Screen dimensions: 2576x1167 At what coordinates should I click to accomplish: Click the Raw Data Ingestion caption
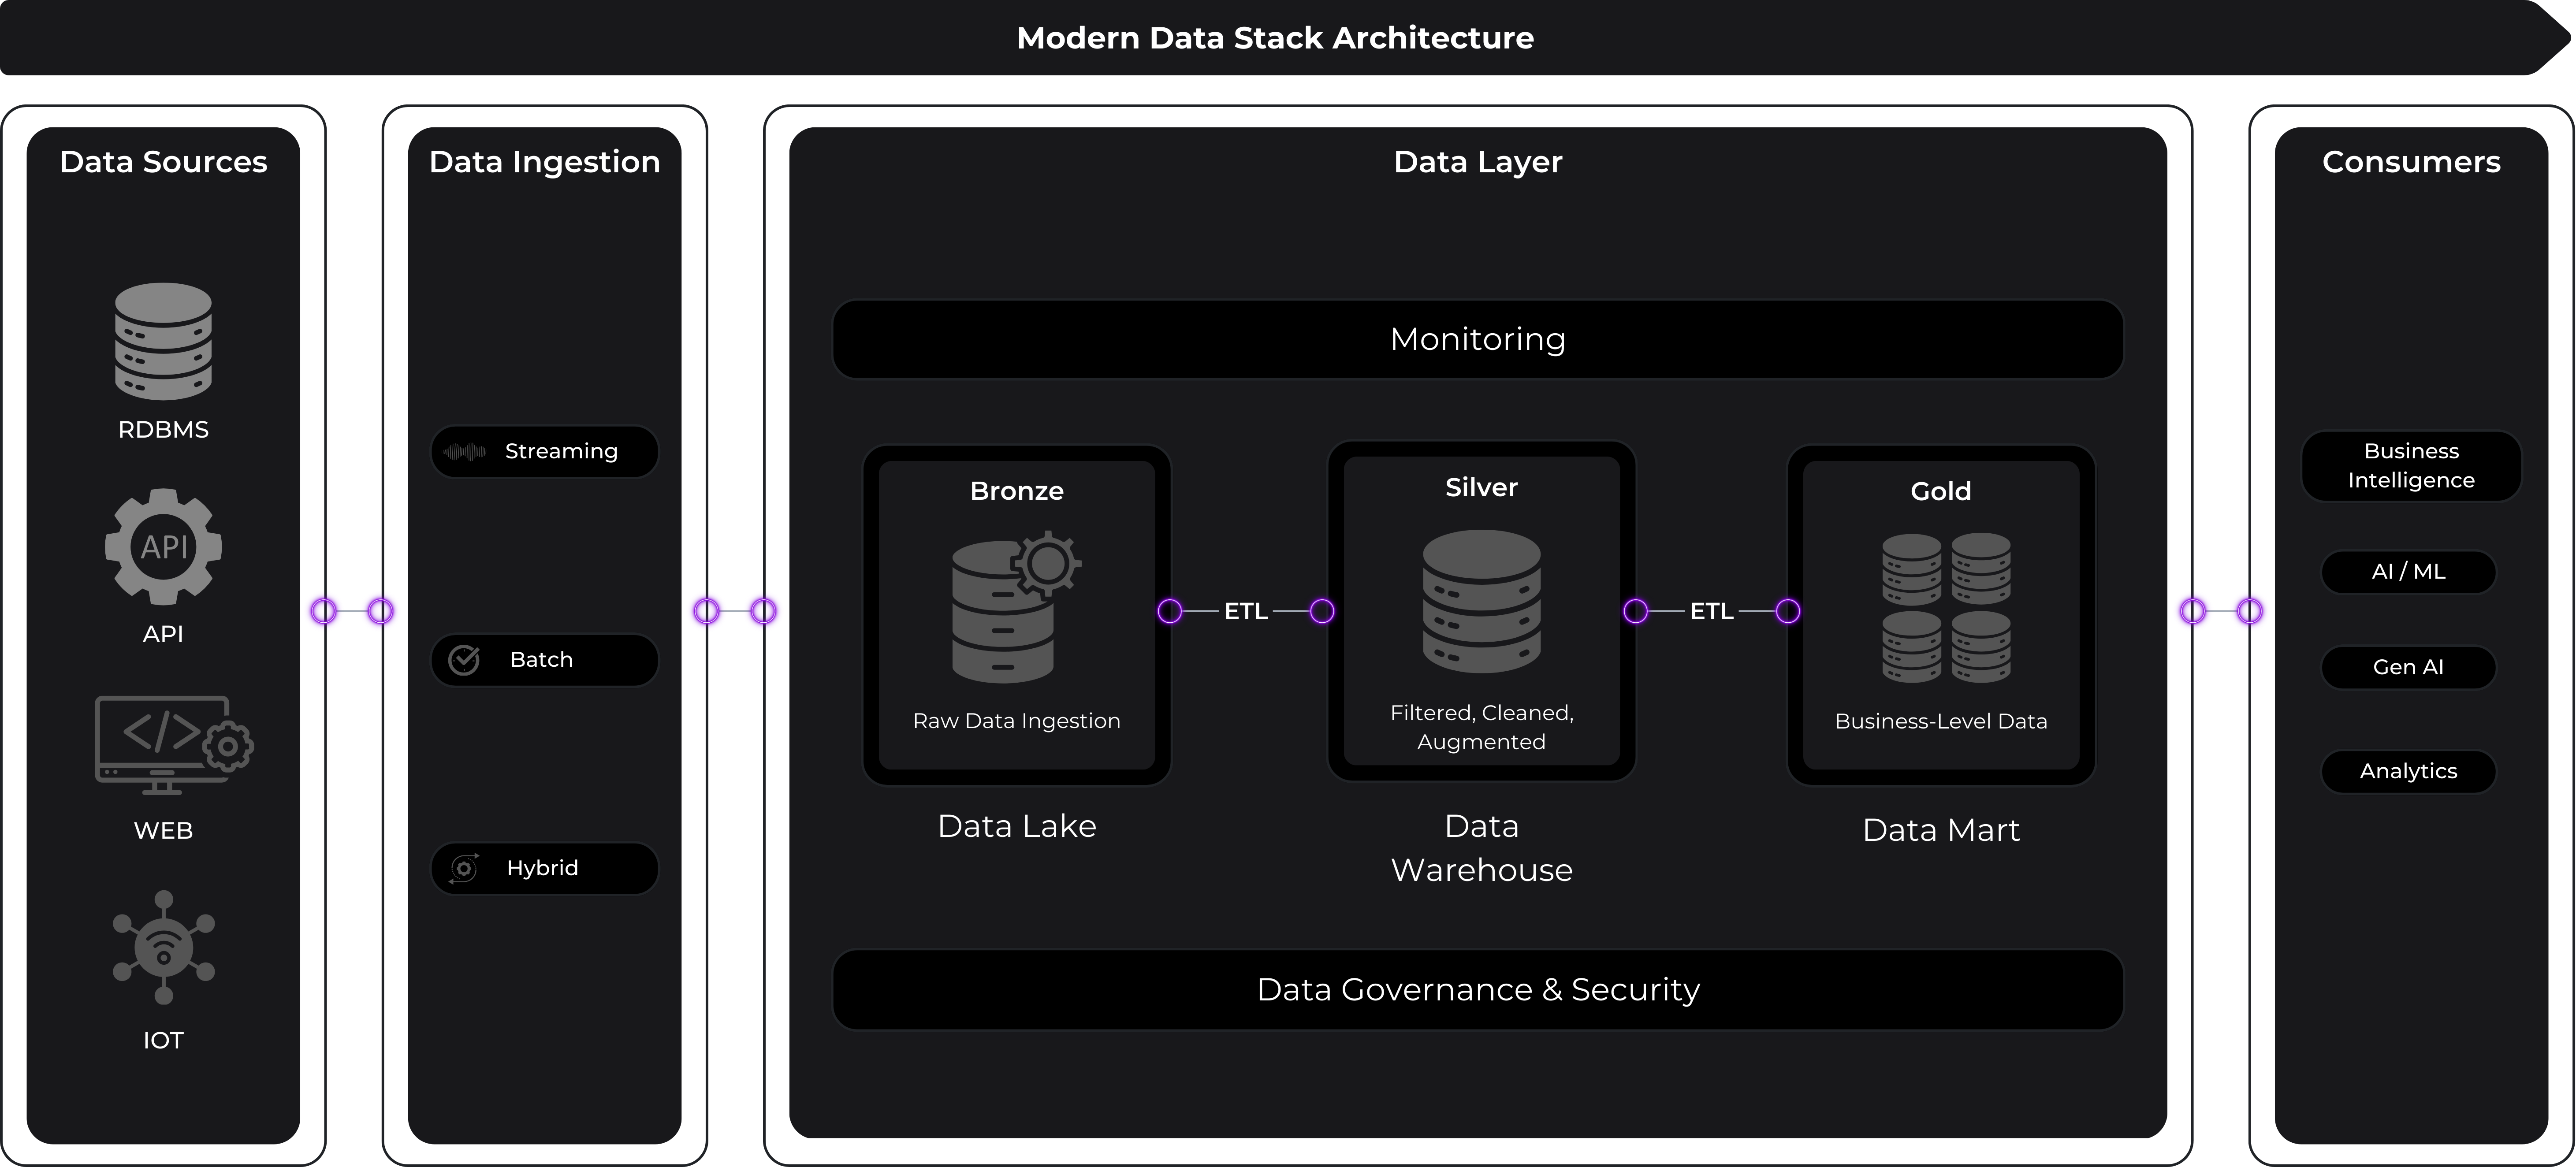pos(1016,721)
